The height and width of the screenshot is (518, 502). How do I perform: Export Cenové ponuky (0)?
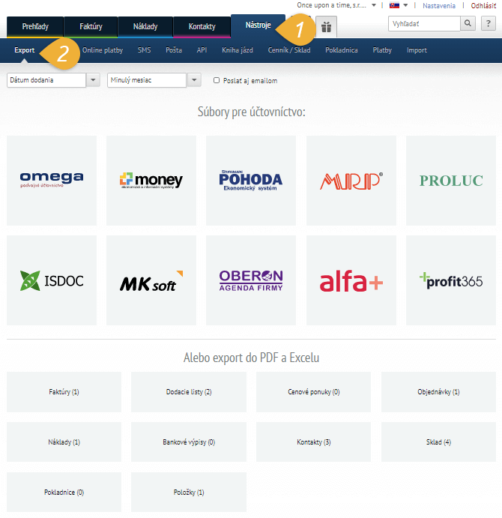click(x=314, y=392)
